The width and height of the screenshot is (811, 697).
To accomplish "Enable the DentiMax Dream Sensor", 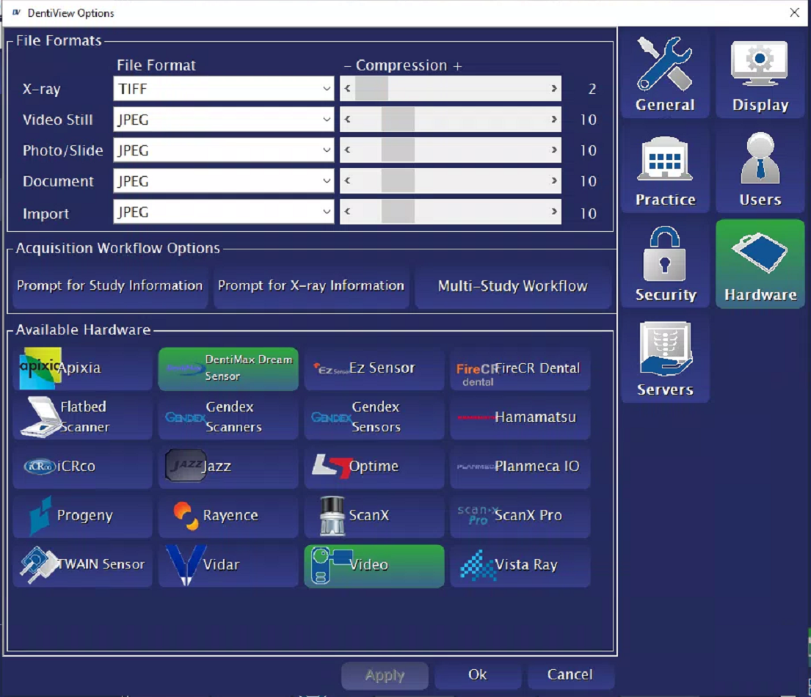I will point(228,369).
